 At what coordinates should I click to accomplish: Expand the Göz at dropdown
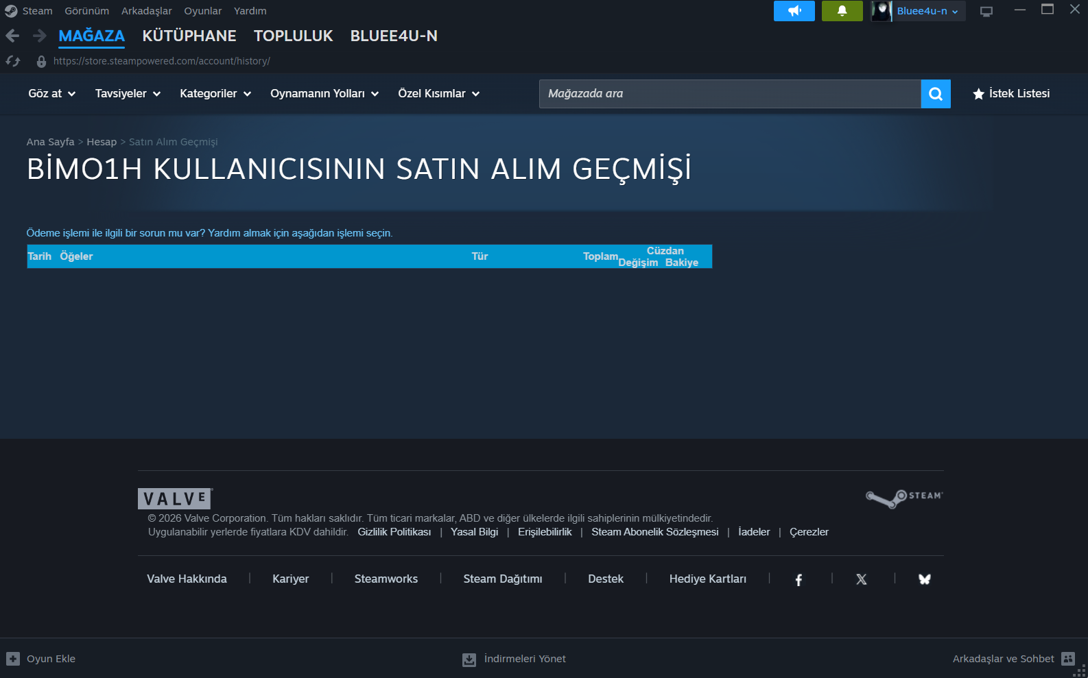click(x=52, y=94)
